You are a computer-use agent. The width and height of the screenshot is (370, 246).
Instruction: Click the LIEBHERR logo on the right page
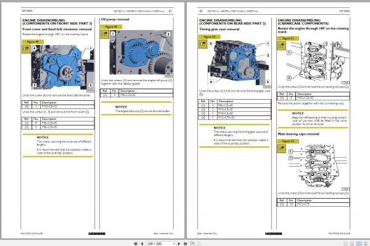click(273, 234)
